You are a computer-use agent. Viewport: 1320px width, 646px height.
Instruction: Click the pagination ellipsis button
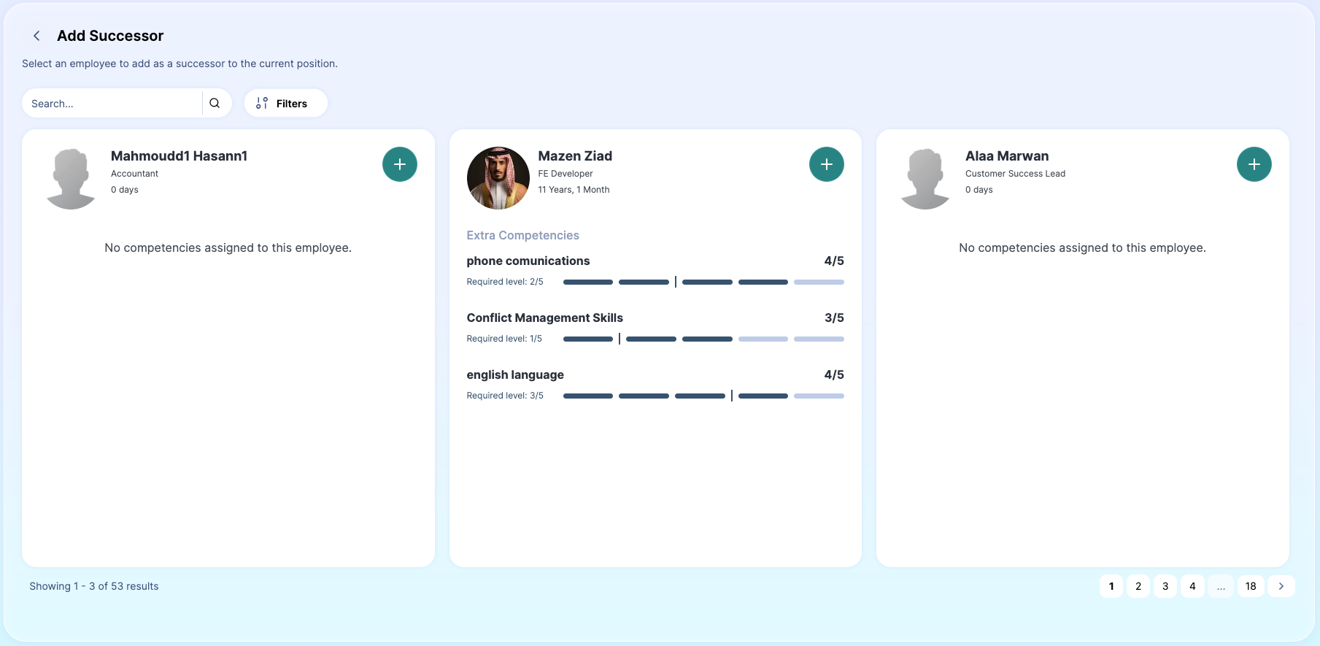[1221, 586]
